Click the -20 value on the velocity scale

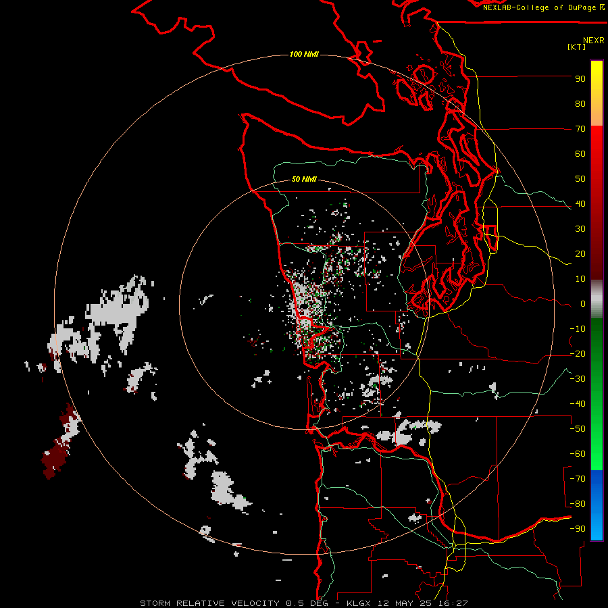coord(578,354)
